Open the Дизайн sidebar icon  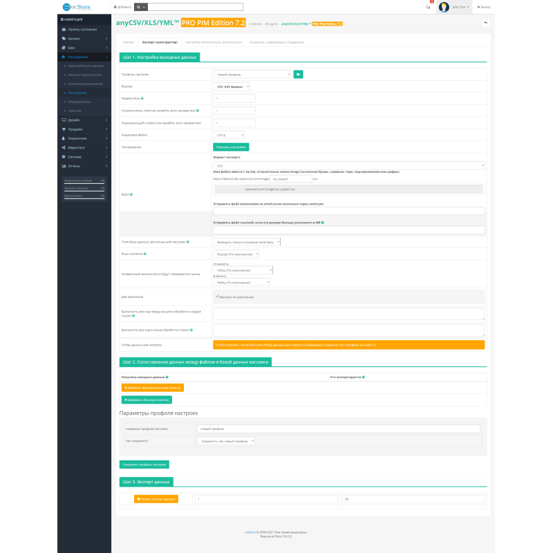pos(64,120)
